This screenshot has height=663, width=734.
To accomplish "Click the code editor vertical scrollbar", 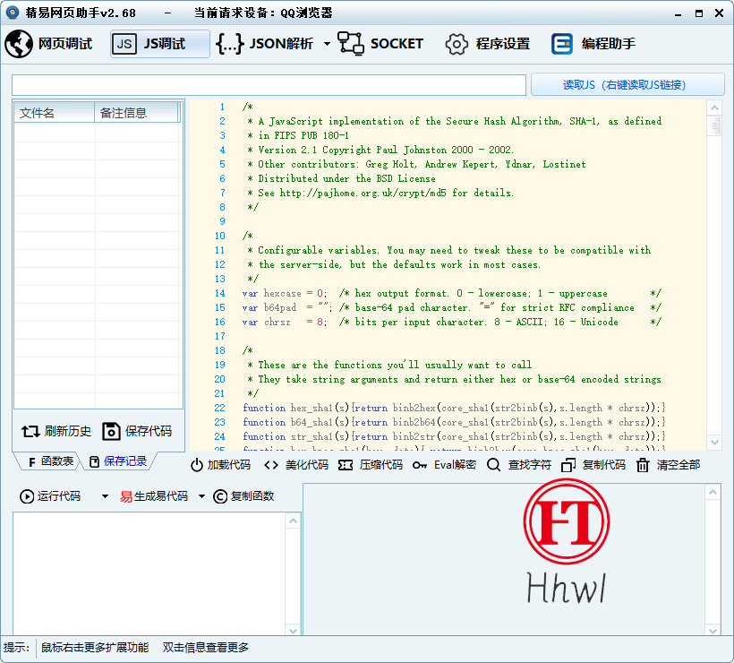I will click(x=714, y=269).
